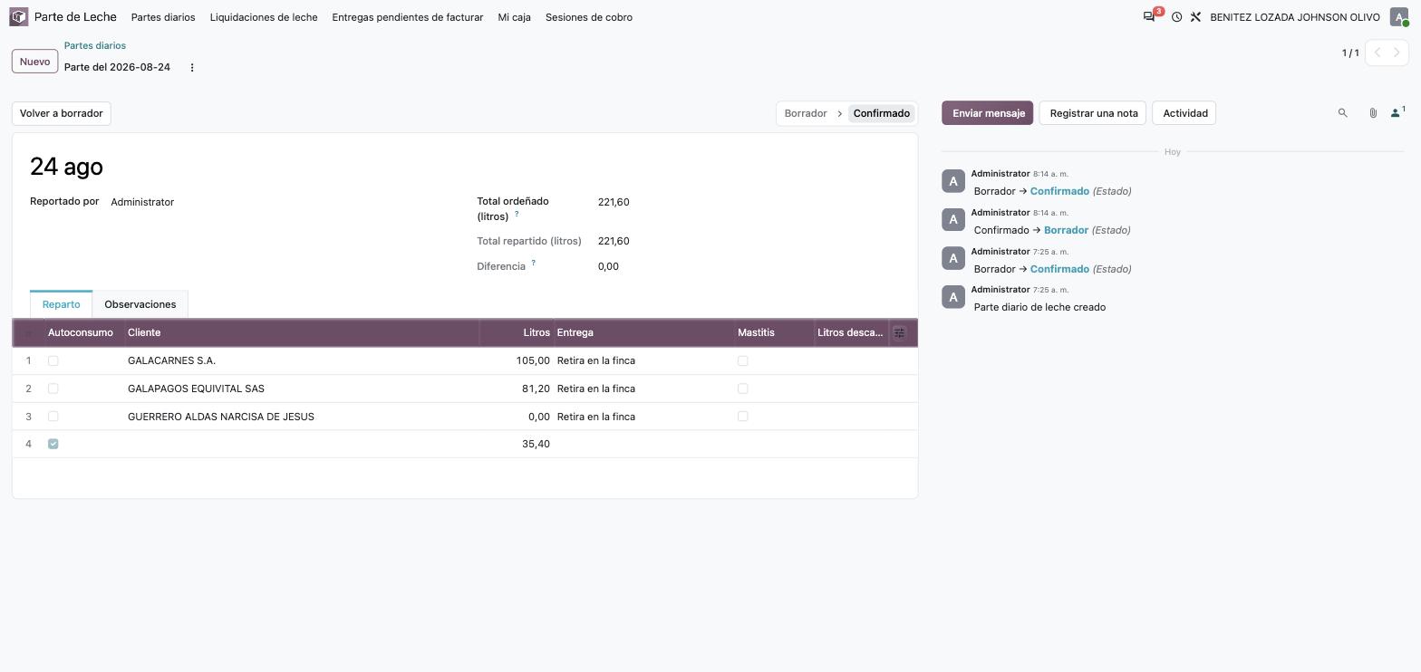
Task: Open Entregas pendientes de facturar menu
Action: [x=408, y=17]
